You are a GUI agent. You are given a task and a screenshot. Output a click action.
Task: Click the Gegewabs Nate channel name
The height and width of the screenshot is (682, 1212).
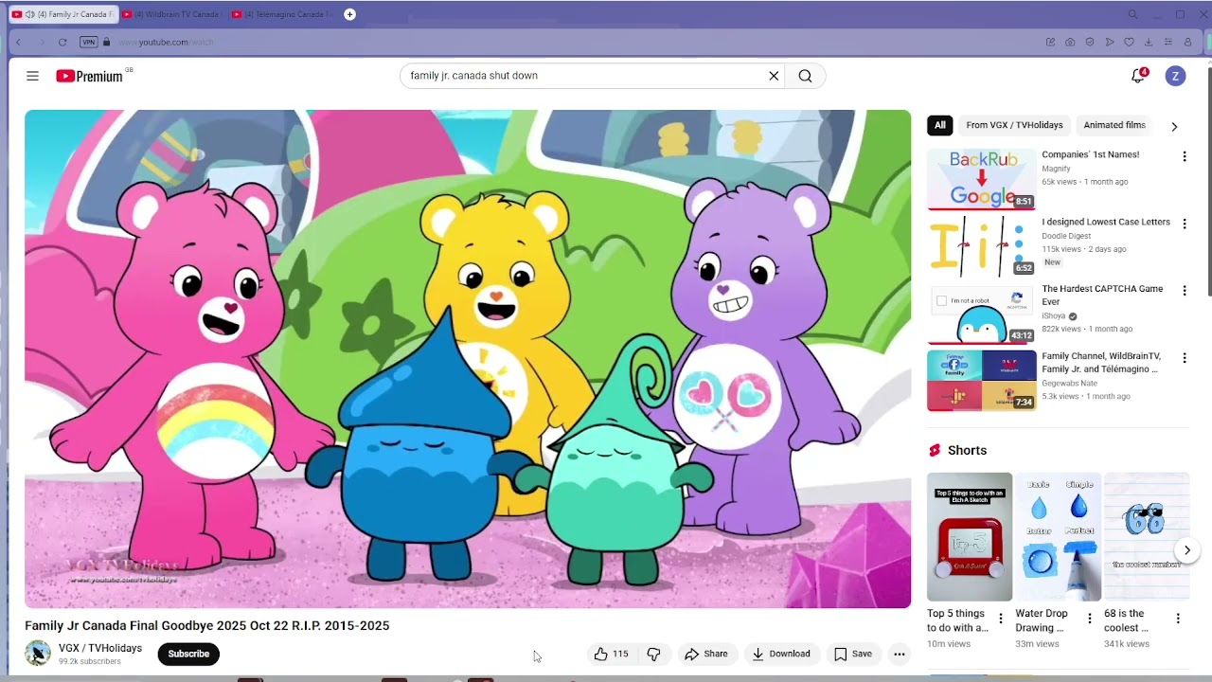click(1069, 384)
